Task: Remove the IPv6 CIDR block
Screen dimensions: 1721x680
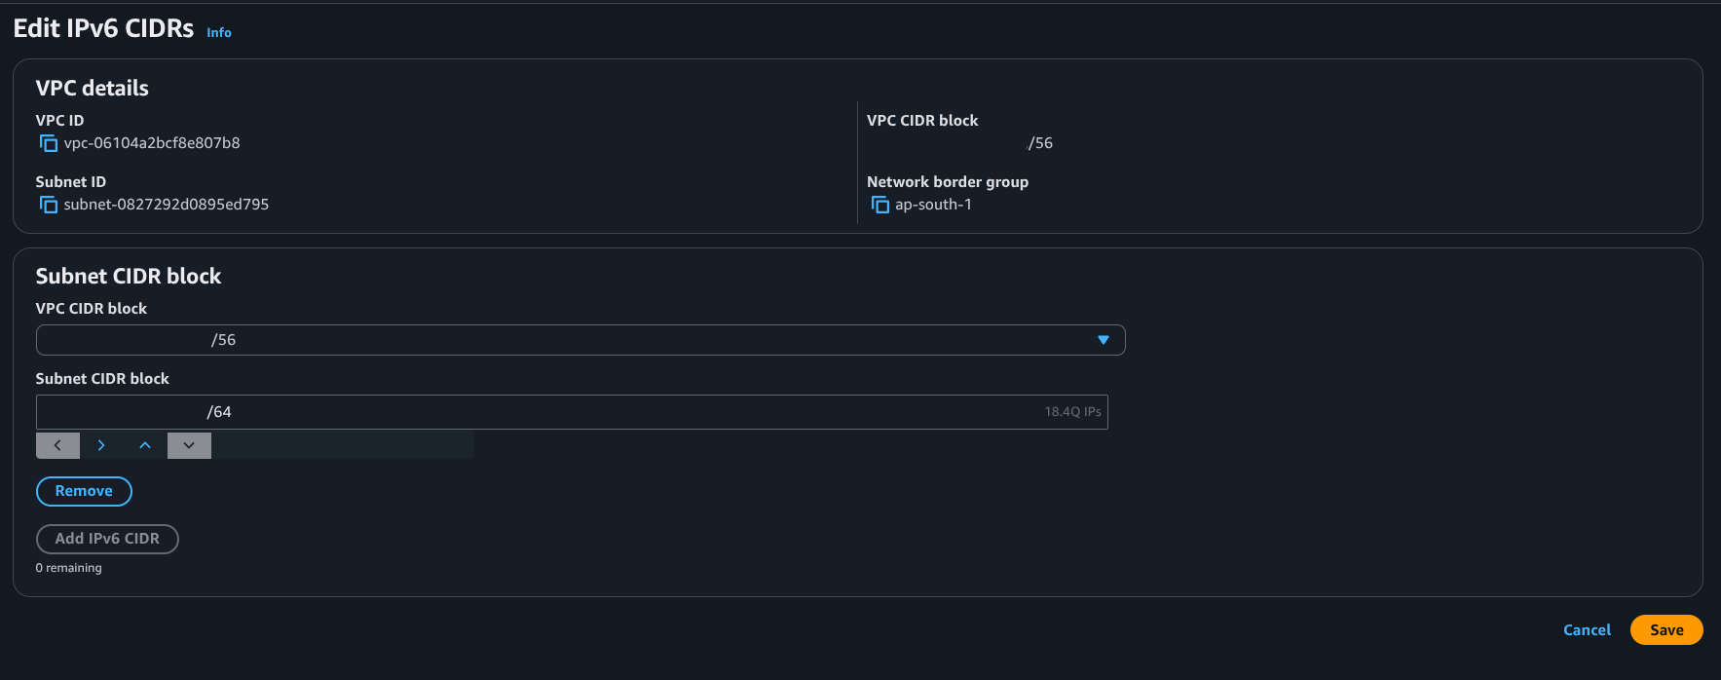Action: pyautogui.click(x=84, y=491)
